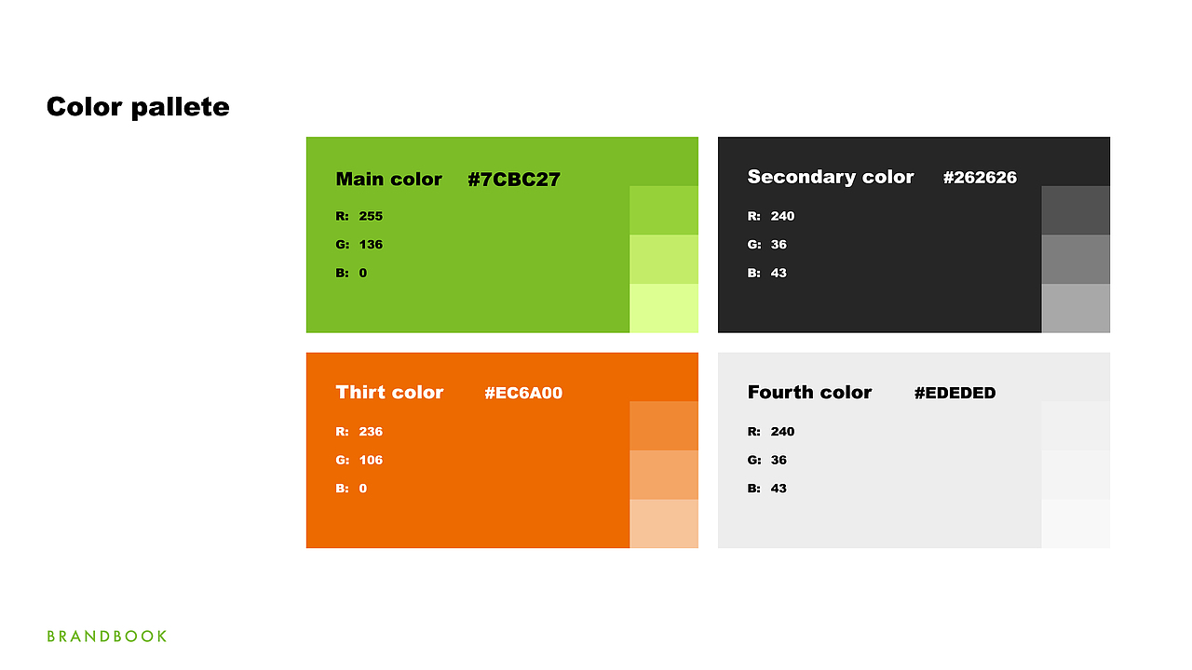Pick the palest peach tint swatch
This screenshot has height=670, width=1192.
point(663,523)
